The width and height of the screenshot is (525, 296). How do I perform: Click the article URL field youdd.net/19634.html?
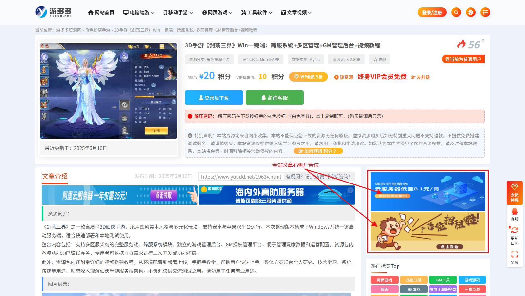pos(241,176)
